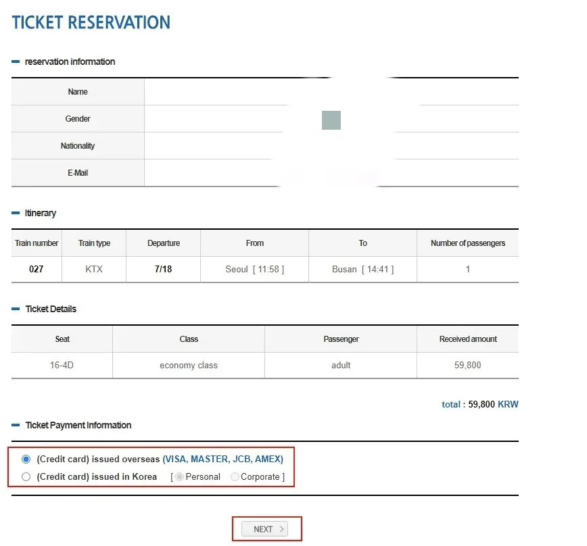Choose credit card issued in Korea
Screen dimensions: 587x546
(x=26, y=476)
